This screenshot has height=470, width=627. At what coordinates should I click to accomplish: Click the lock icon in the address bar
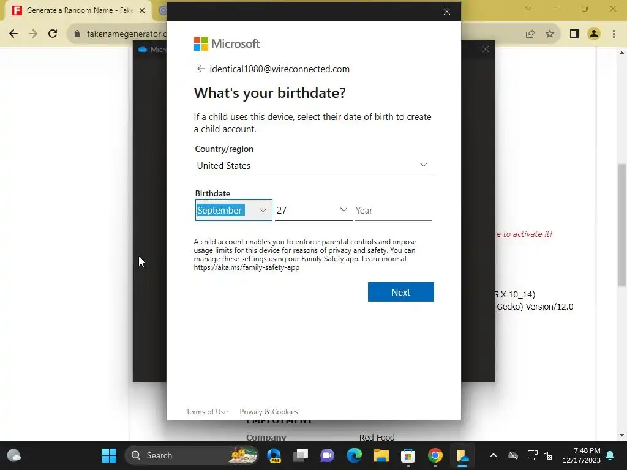pos(77,34)
